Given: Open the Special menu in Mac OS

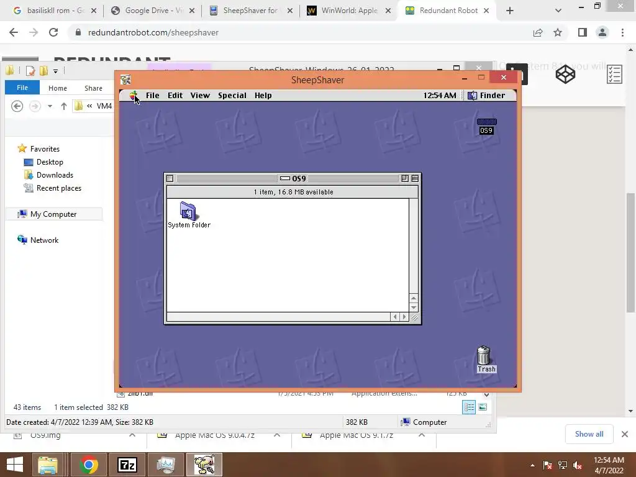Looking at the screenshot, I should 232,95.
